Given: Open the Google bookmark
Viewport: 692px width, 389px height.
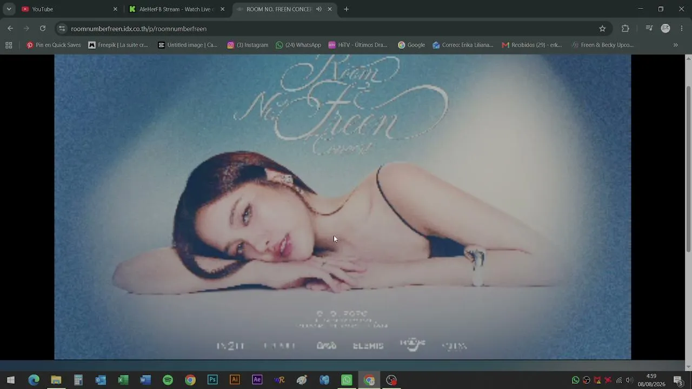Looking at the screenshot, I should [x=411, y=45].
